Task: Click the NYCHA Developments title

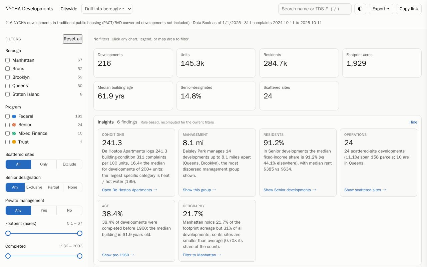Action: tap(29, 9)
